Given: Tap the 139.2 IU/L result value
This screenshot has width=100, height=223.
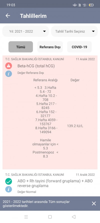Looking at the screenshot, I should pyautogui.click(x=75, y=126).
